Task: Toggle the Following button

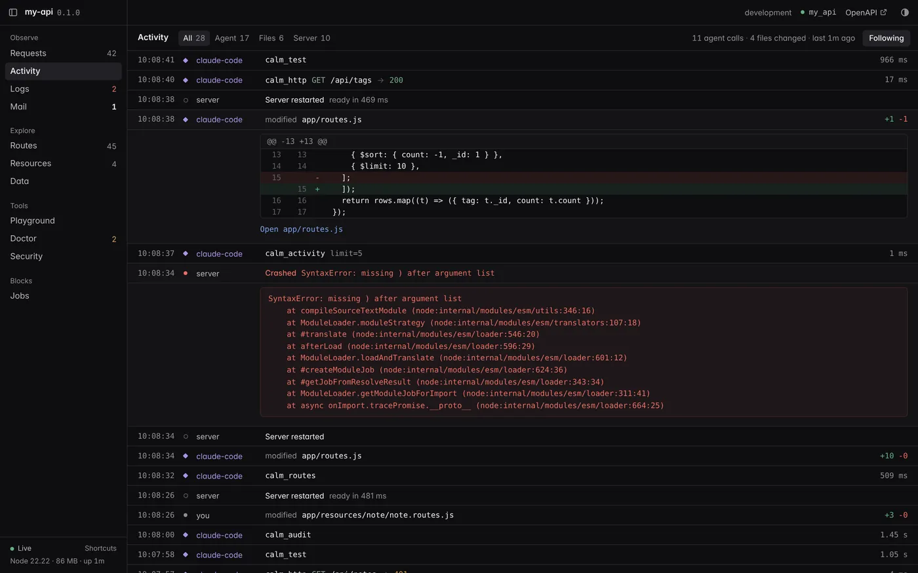Action: point(886,38)
